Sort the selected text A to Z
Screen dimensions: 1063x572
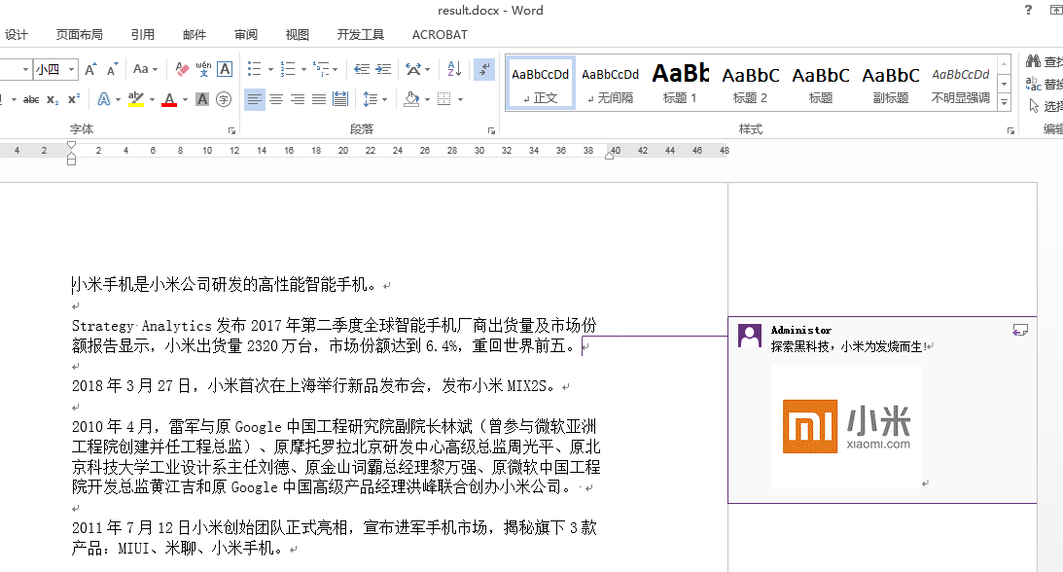click(454, 69)
